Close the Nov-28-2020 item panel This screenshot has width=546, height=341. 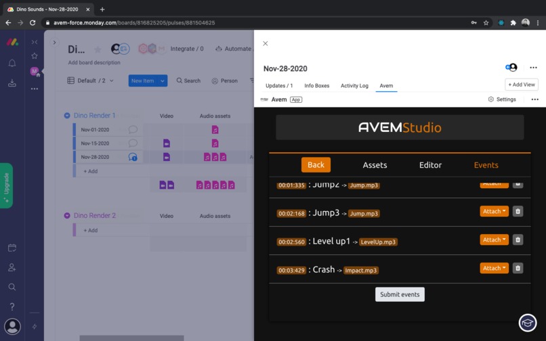[x=266, y=43]
